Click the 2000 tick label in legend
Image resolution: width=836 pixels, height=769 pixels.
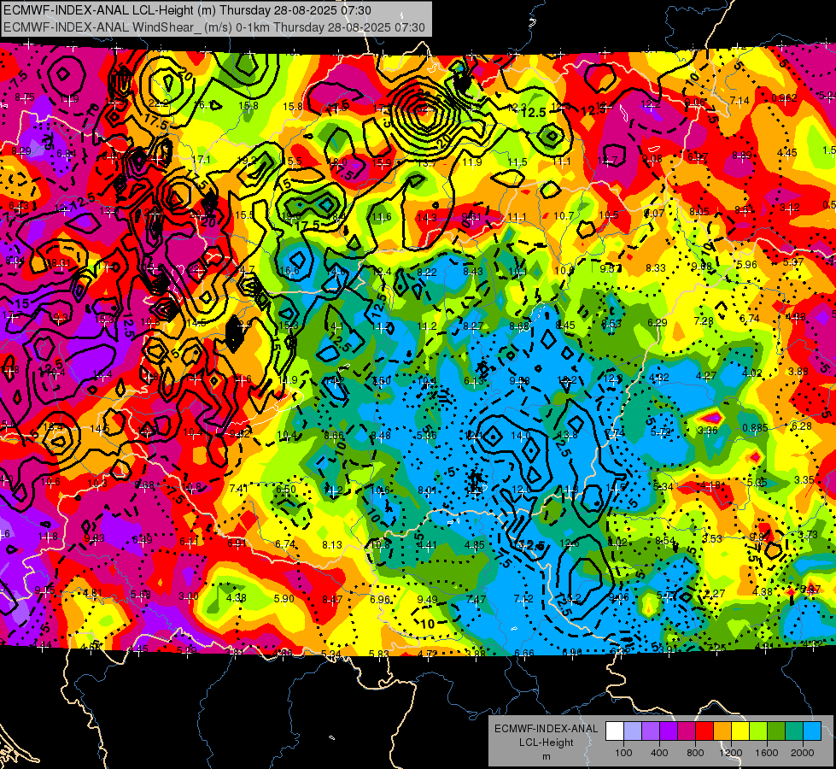pos(803,753)
